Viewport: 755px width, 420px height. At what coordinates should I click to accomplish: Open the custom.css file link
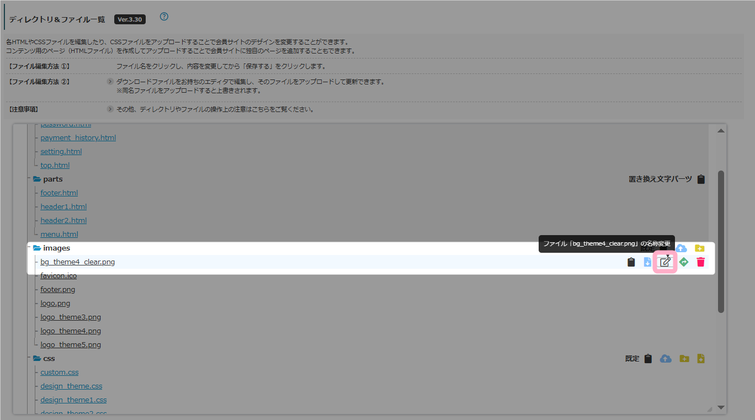click(x=59, y=373)
